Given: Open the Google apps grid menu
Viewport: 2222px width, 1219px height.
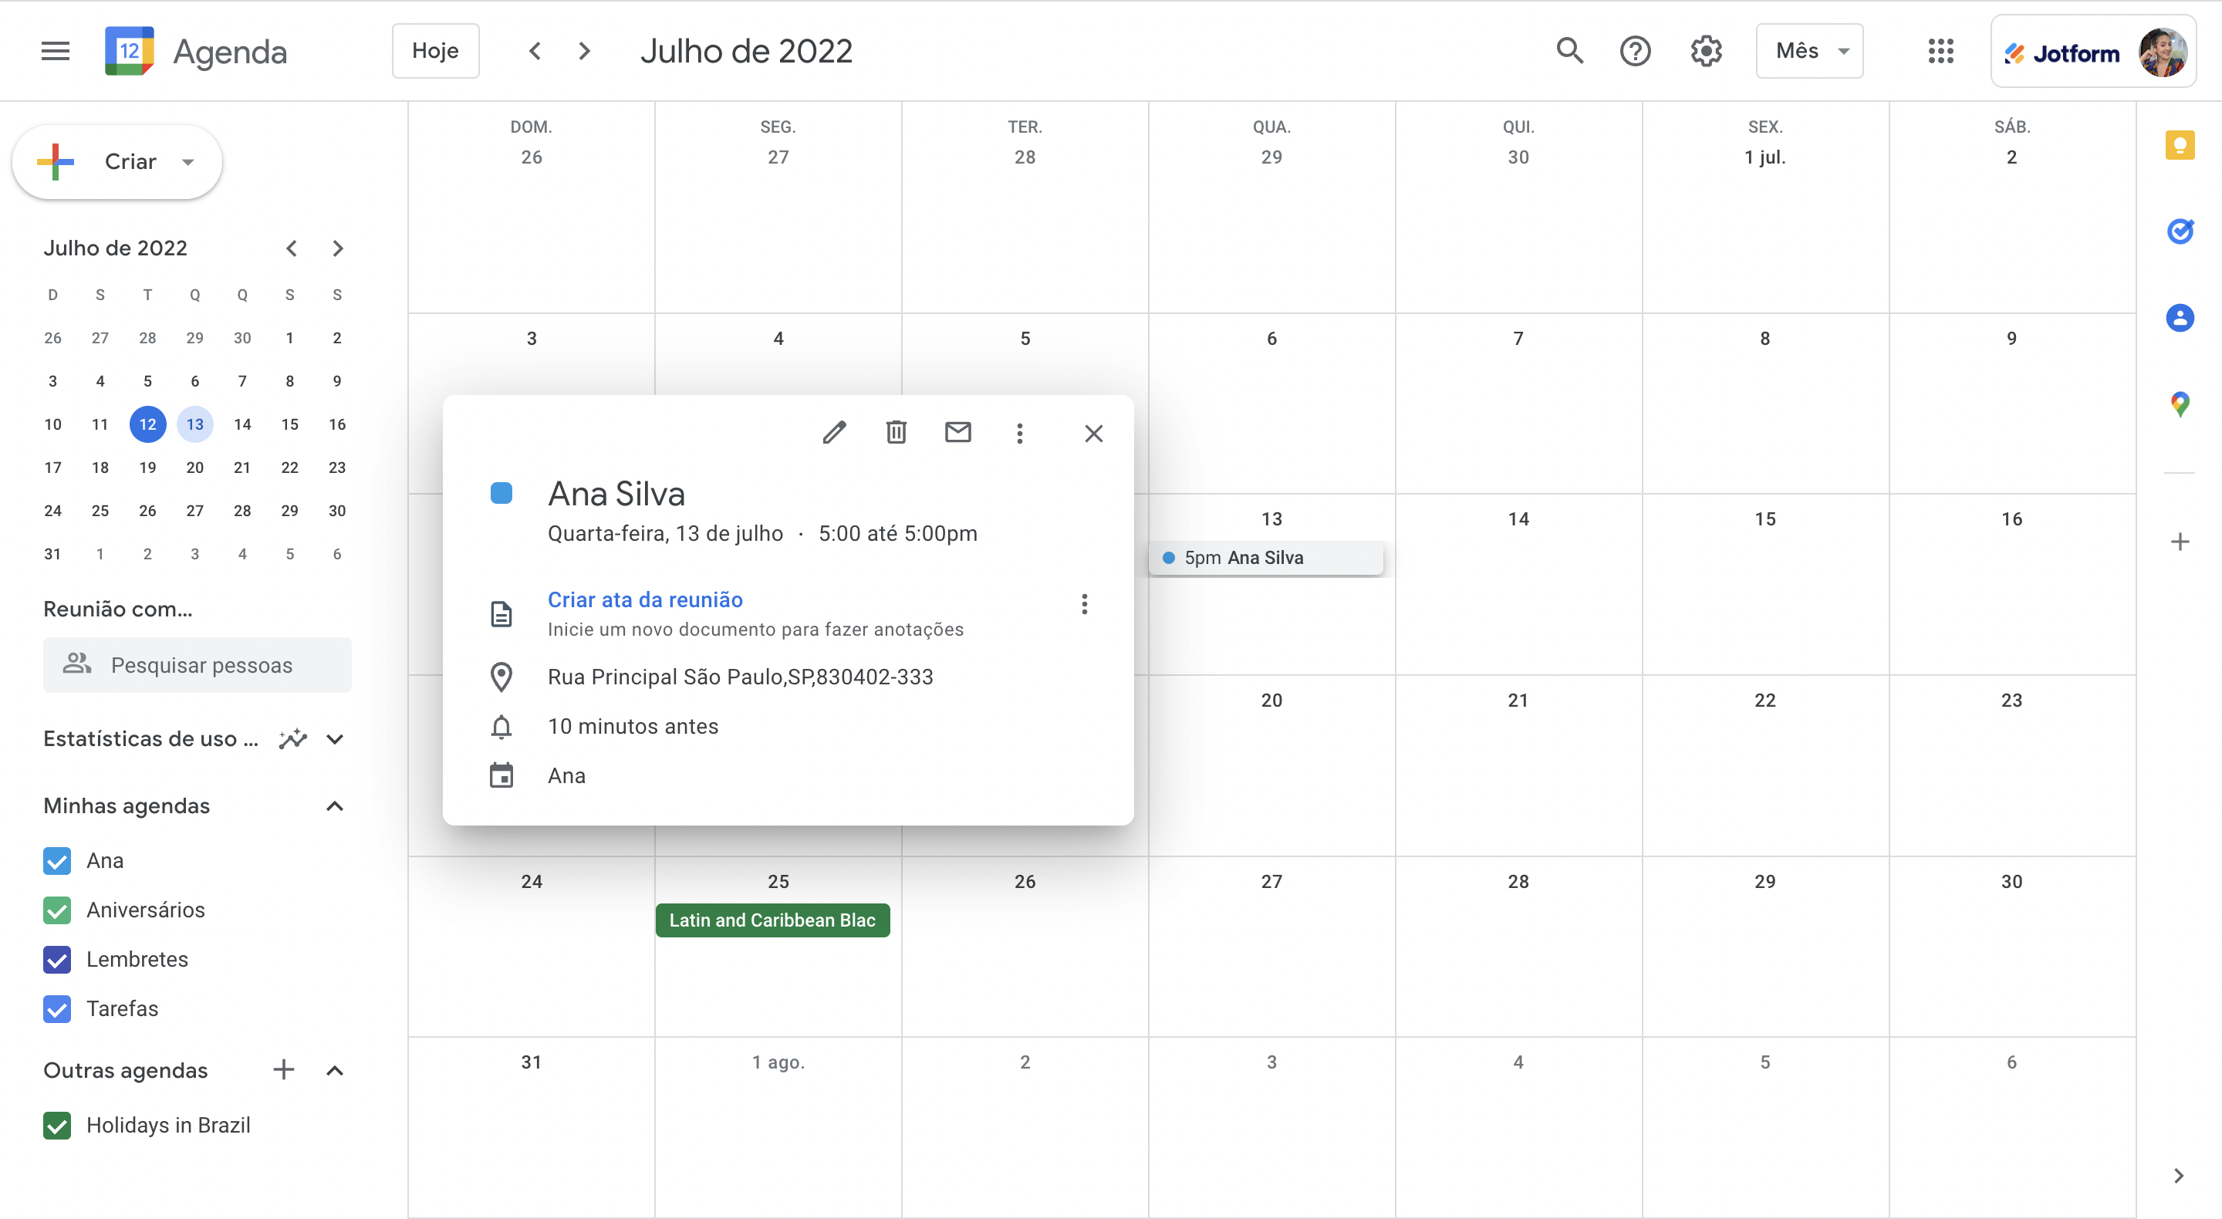Looking at the screenshot, I should [x=1940, y=49].
